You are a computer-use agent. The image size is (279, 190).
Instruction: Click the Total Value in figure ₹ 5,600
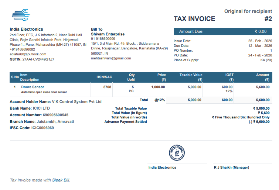pyautogui.click(x=264, y=113)
